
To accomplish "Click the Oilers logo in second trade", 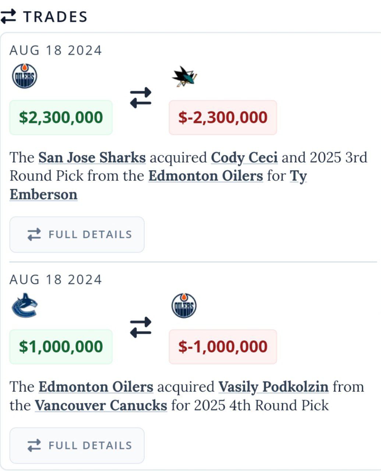I will [x=184, y=305].
